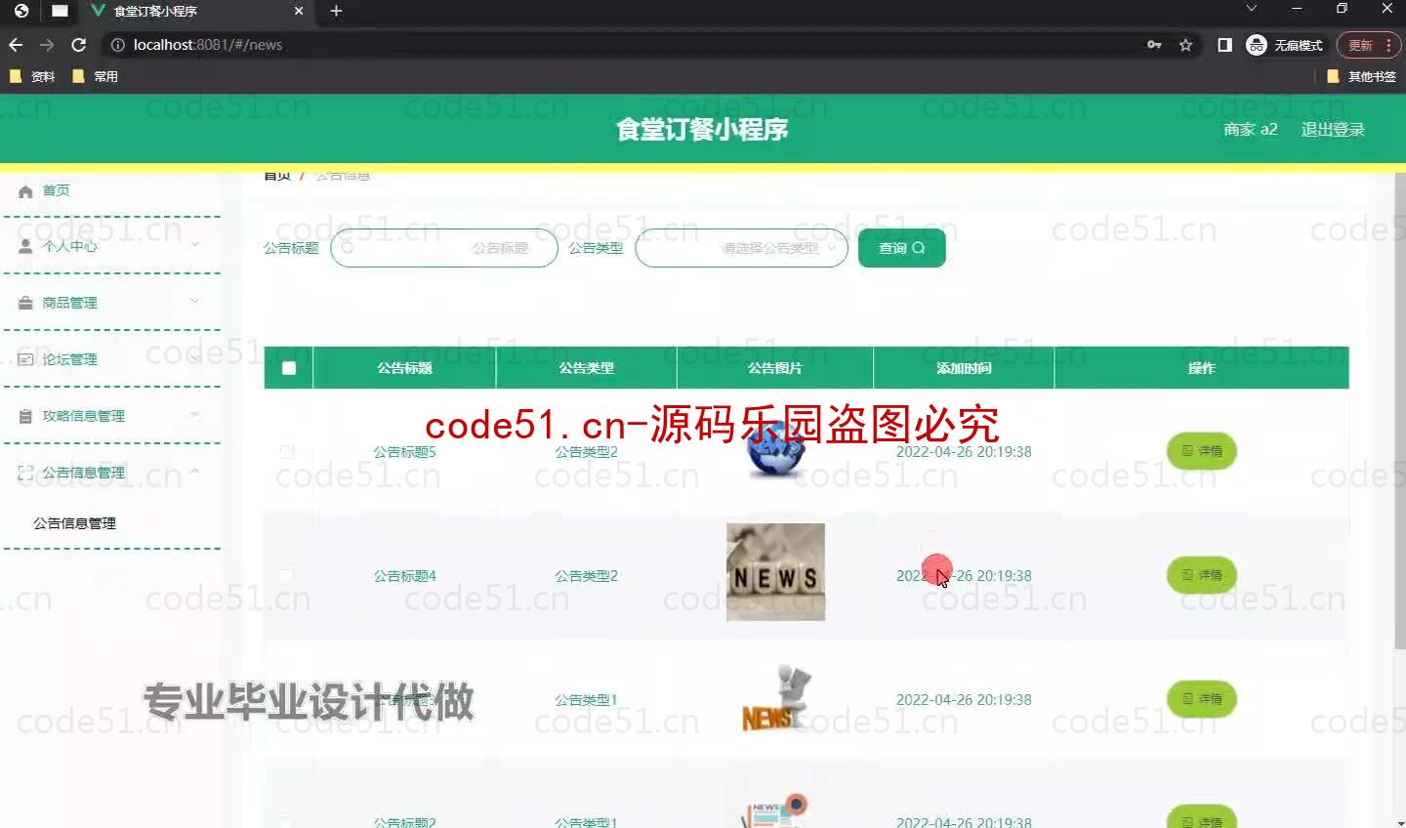The width and height of the screenshot is (1406, 828).
Task: Open the incognito 无痕模式 profile icon
Action: pos(1257,45)
